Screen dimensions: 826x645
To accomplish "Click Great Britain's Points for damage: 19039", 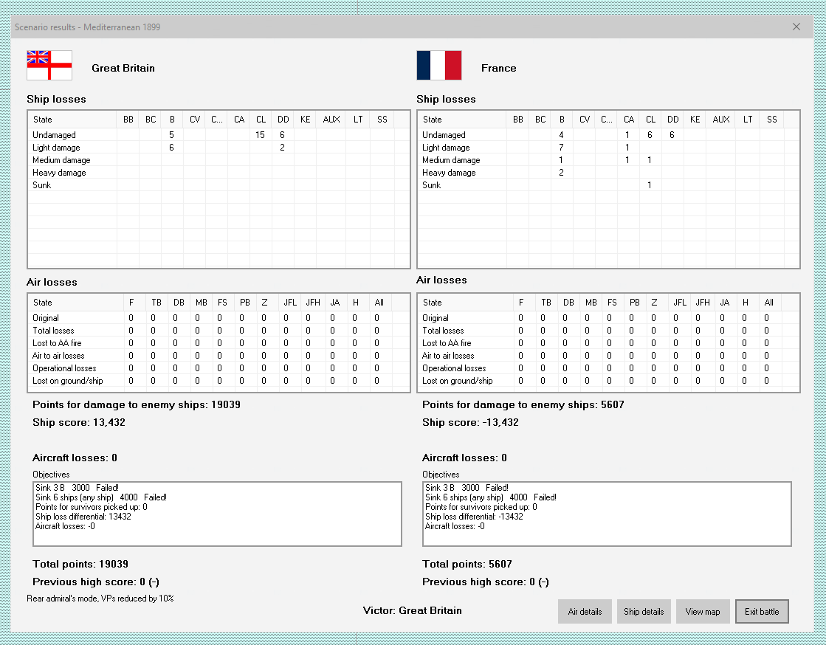I will coord(137,404).
